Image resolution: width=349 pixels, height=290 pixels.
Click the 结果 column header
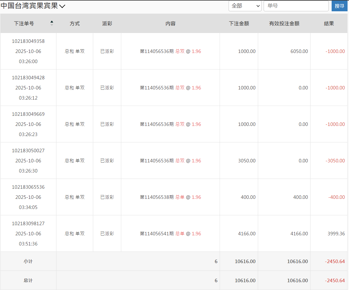(x=329, y=23)
